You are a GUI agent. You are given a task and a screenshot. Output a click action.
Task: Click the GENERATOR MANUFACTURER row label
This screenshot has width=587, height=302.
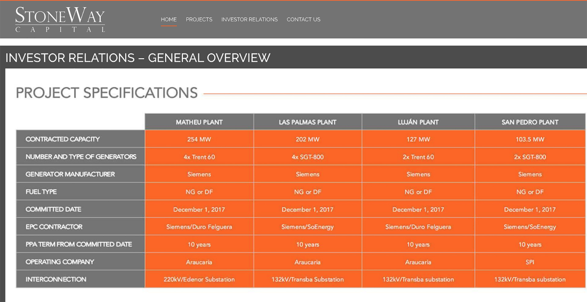tap(80, 174)
